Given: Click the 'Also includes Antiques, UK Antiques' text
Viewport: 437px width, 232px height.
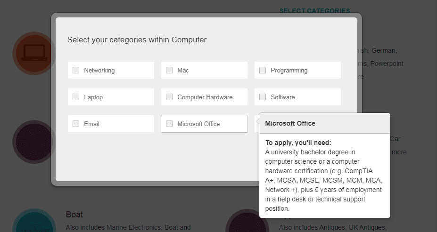Looking at the screenshot, I should 332,227.
